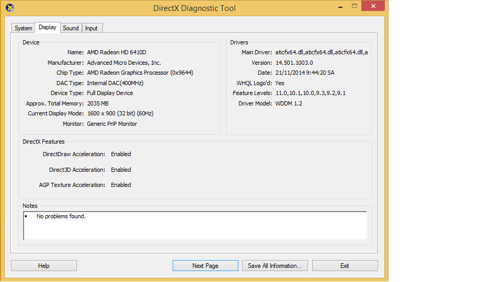Select device name 'AMD Radeon HD 6410D'
Viewport: 502px width, 282px height.
[x=117, y=52]
